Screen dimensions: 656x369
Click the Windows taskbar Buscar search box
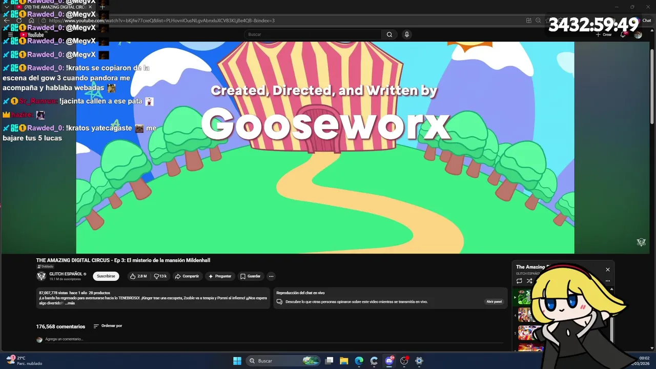282,361
